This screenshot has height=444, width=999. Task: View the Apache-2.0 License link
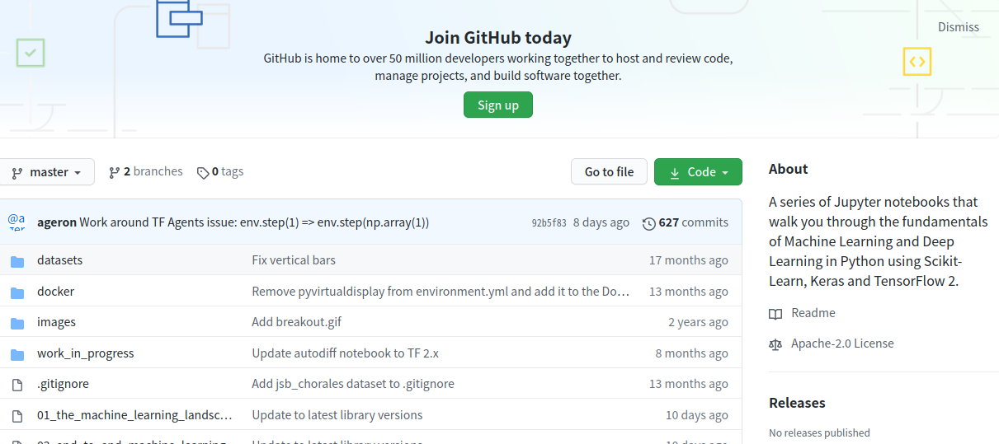point(842,344)
